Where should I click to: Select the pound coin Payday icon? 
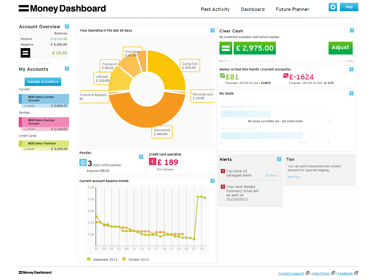pyautogui.click(x=83, y=162)
